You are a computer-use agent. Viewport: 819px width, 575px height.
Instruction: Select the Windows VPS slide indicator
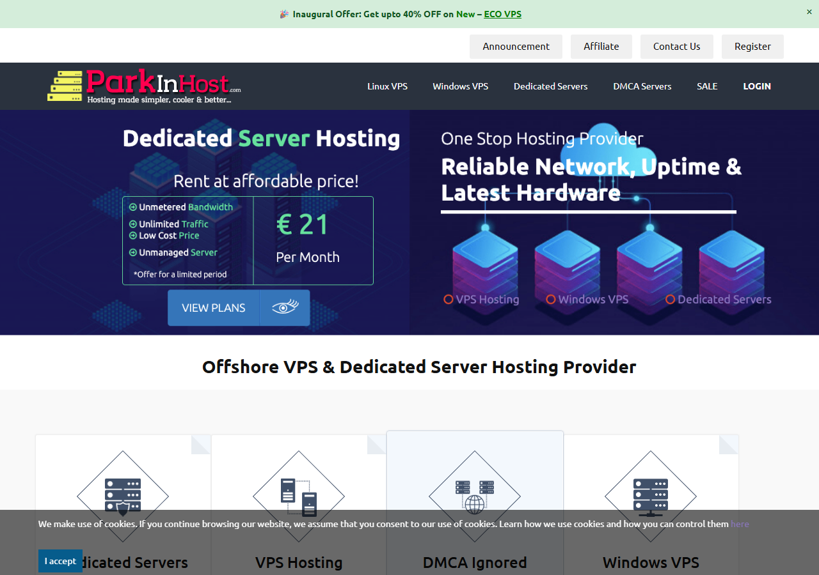pos(587,300)
